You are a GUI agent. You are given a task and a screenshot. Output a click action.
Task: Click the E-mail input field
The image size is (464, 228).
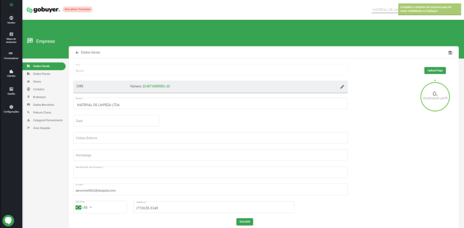210,189
